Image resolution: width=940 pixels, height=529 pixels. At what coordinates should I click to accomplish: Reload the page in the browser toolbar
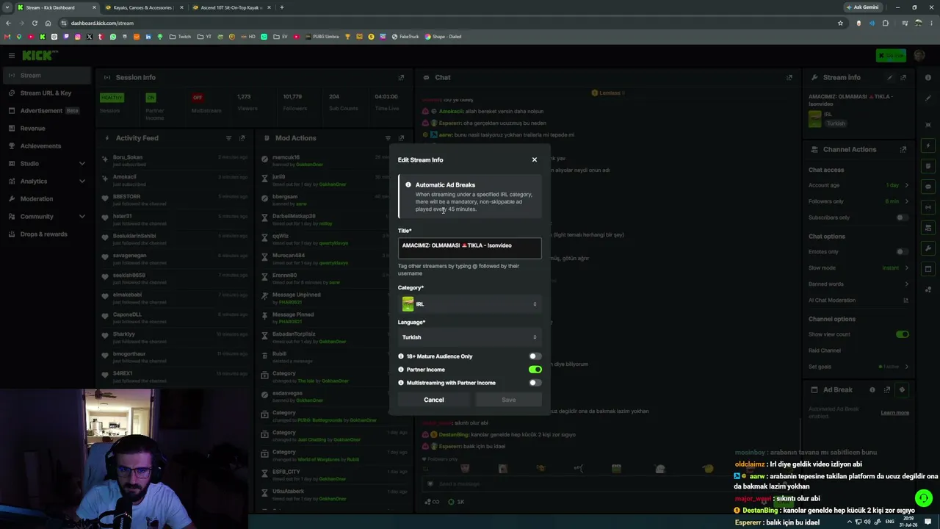click(x=35, y=23)
